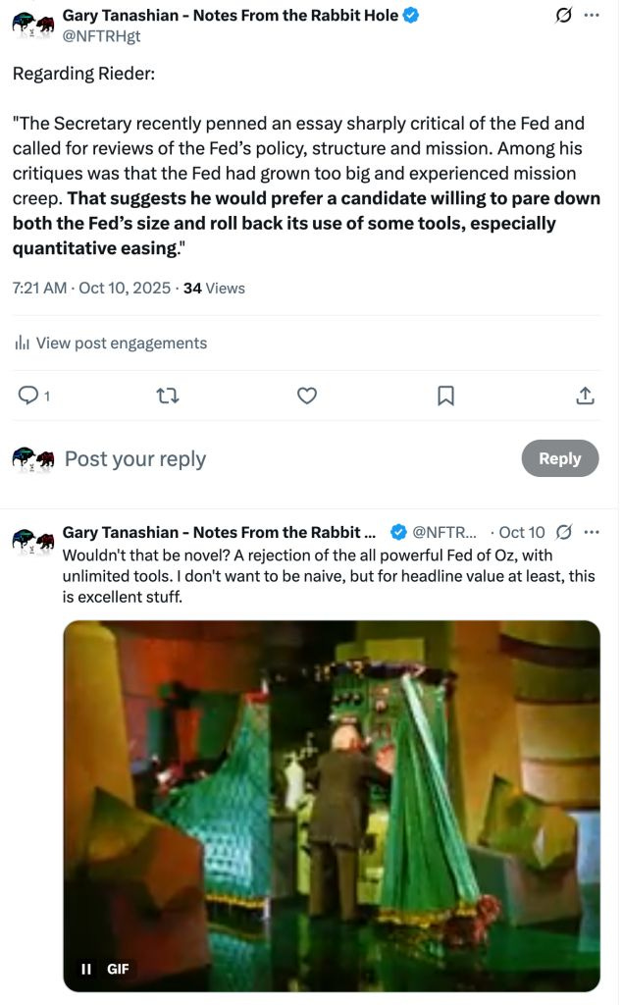Image resolution: width=622 pixels, height=1005 pixels.
Task: Open Grok icon on the reply post
Action: 562,531
